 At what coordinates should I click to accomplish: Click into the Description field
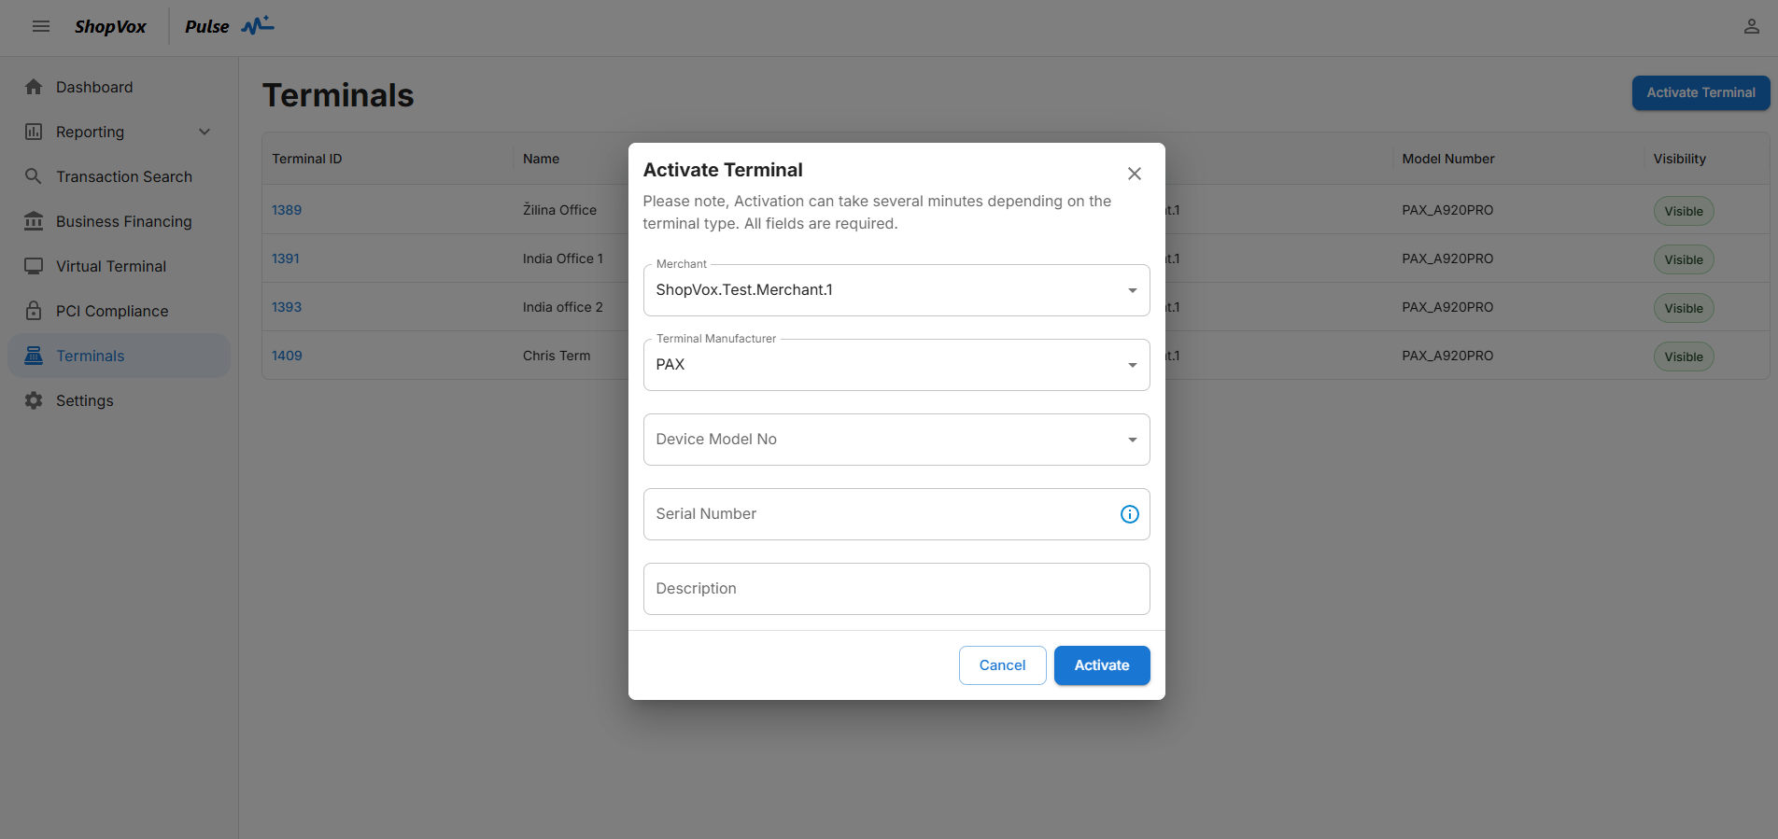(x=896, y=589)
